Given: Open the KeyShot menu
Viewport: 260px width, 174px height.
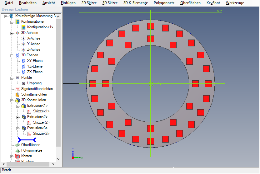Looking at the screenshot, I should (x=213, y=3).
